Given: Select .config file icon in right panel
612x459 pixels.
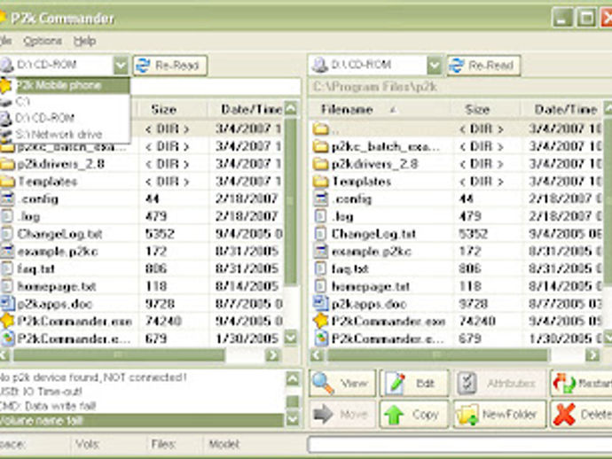Looking at the screenshot, I should click(x=321, y=198).
